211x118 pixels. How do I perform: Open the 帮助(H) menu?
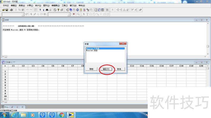tap(82, 6)
